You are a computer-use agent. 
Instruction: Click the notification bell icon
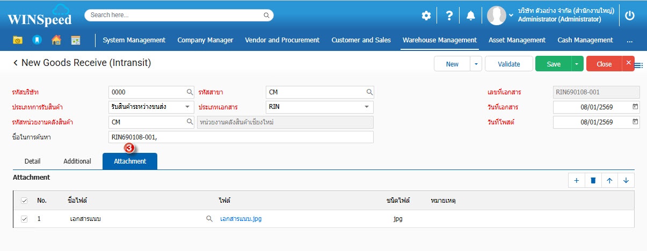[x=470, y=16]
